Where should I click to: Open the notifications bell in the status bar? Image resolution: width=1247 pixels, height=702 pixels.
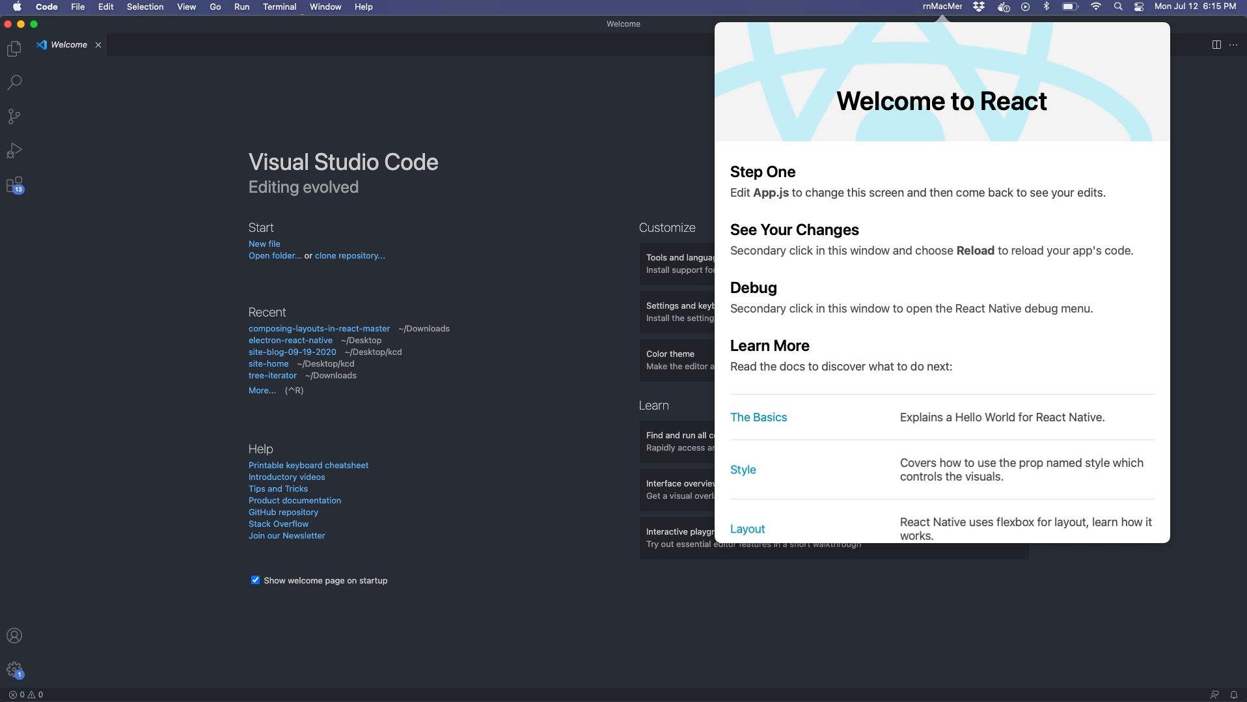[1233, 695]
